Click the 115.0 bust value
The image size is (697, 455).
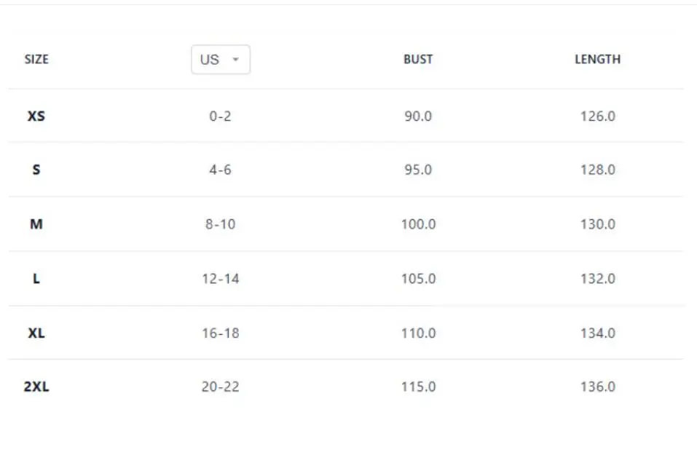click(x=418, y=387)
